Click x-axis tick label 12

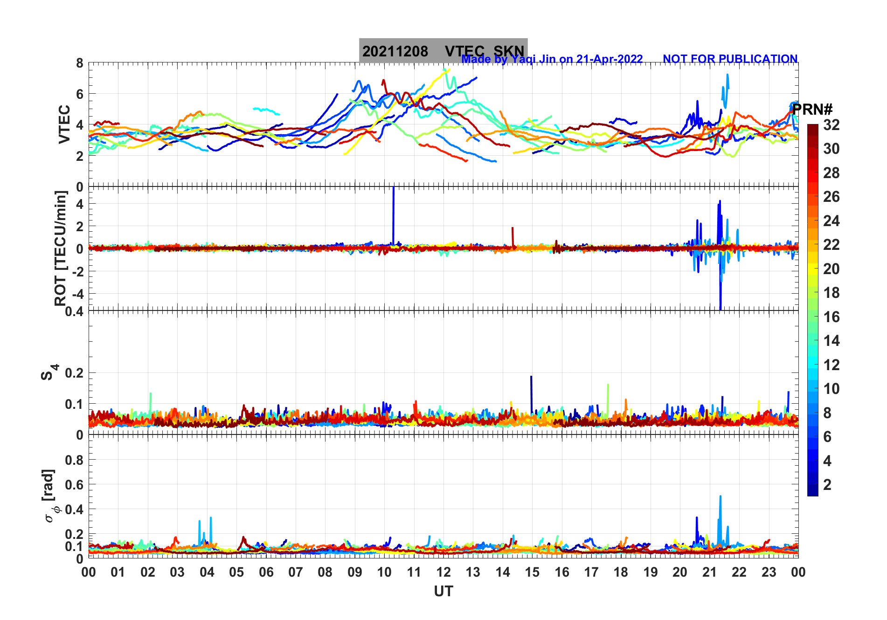tap(443, 572)
